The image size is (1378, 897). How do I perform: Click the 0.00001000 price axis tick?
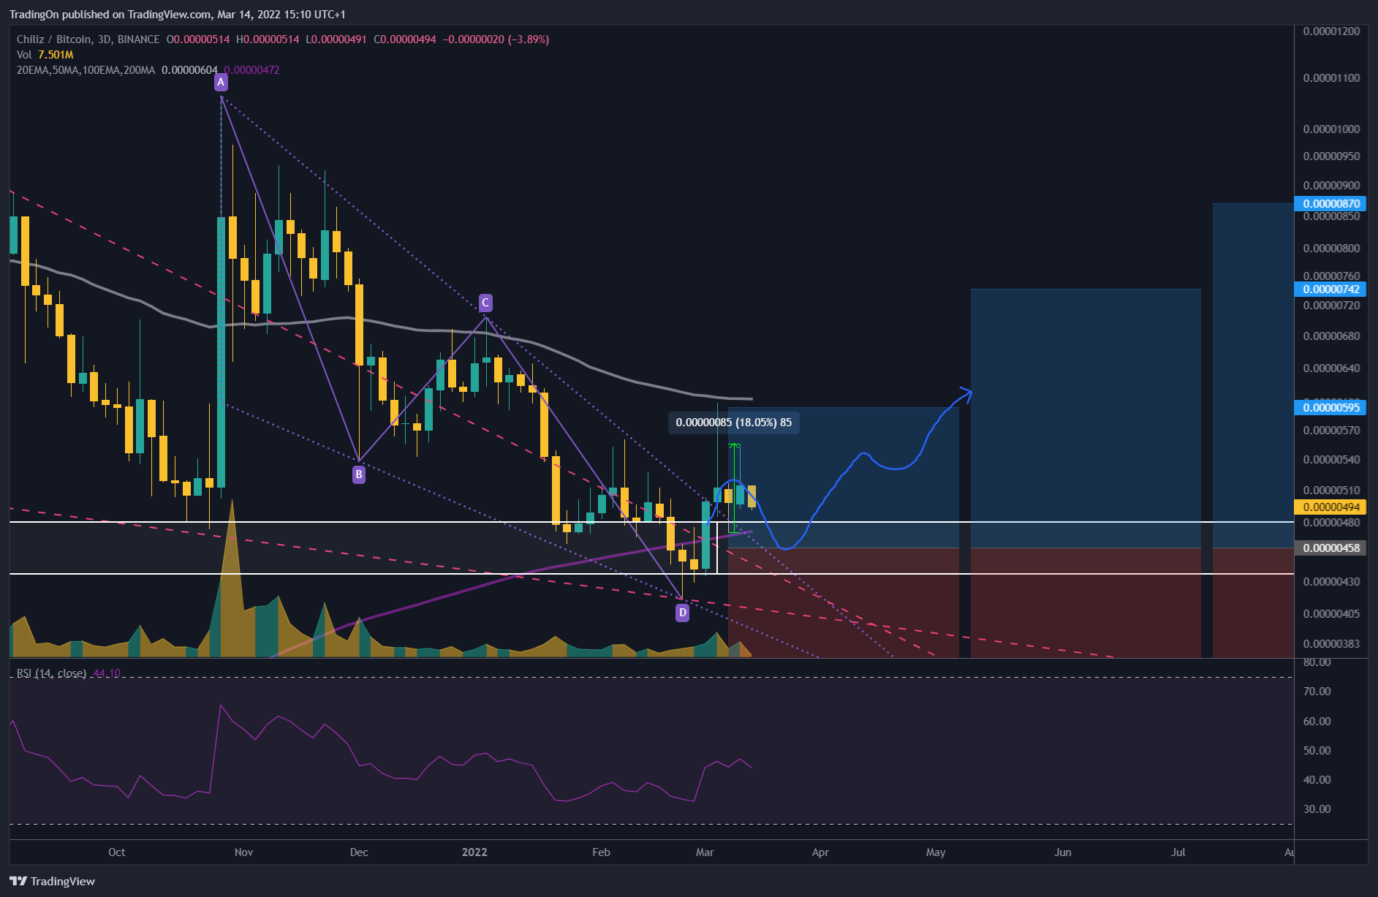point(1331,129)
